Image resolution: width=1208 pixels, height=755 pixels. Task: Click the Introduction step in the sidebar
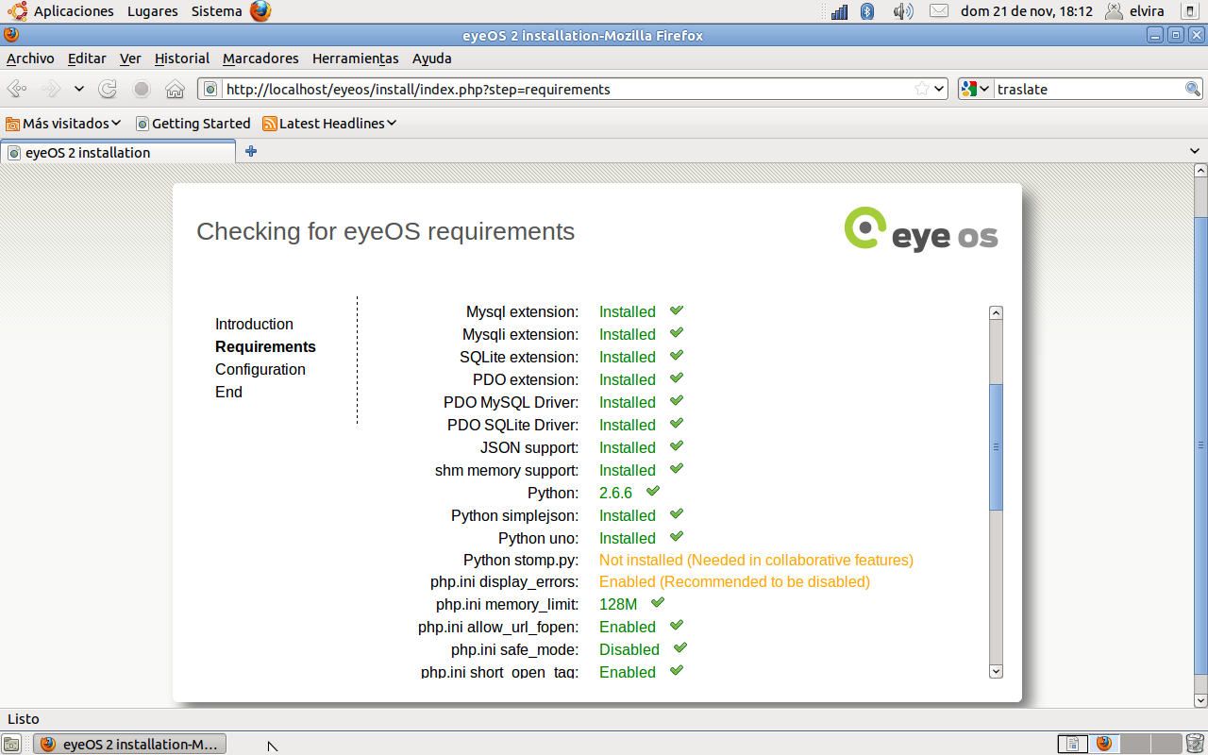pos(254,324)
